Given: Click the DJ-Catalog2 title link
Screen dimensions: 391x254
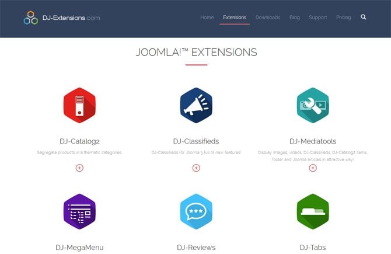Looking at the screenshot, I should coord(79,141).
